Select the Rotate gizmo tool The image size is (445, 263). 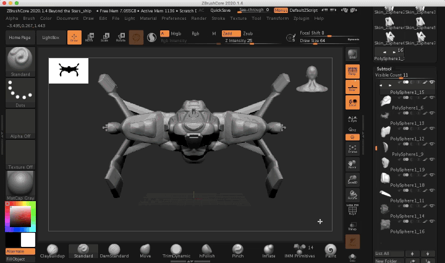tap(121, 38)
